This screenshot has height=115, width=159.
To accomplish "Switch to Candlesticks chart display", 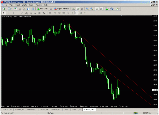I will [78, 9].
